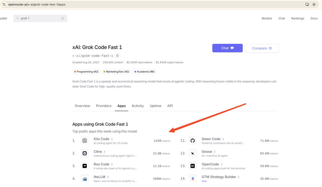The image size is (322, 187).
Task: Switch to the Activity tab
Action: [138, 106]
